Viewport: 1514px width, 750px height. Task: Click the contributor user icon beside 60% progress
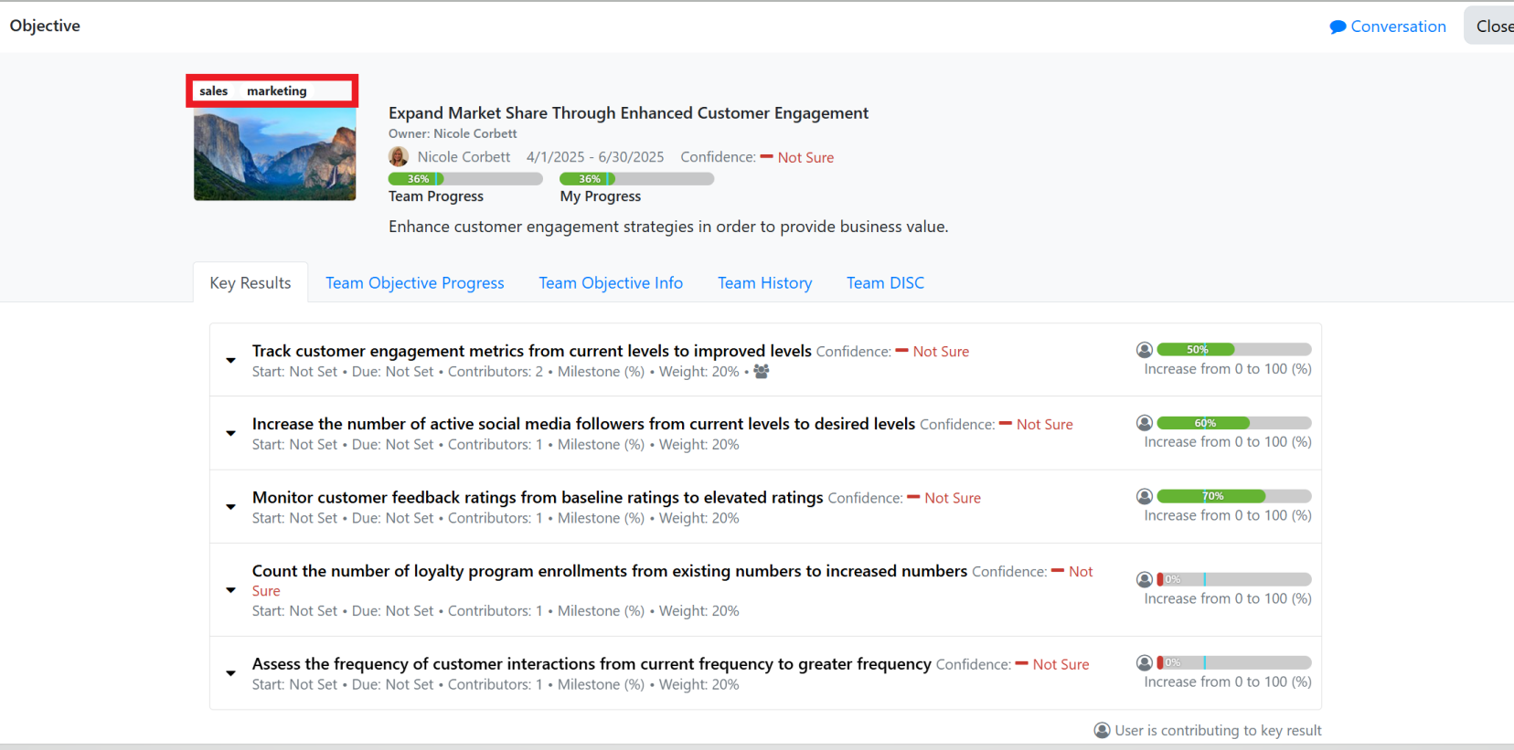point(1145,423)
